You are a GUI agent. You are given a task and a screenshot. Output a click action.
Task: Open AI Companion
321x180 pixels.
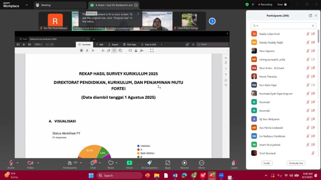[x=150, y=164]
